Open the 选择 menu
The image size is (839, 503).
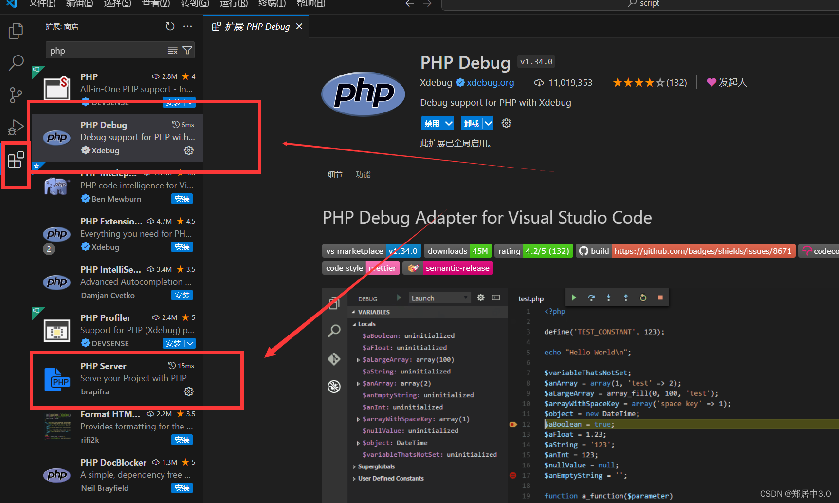coord(117,3)
